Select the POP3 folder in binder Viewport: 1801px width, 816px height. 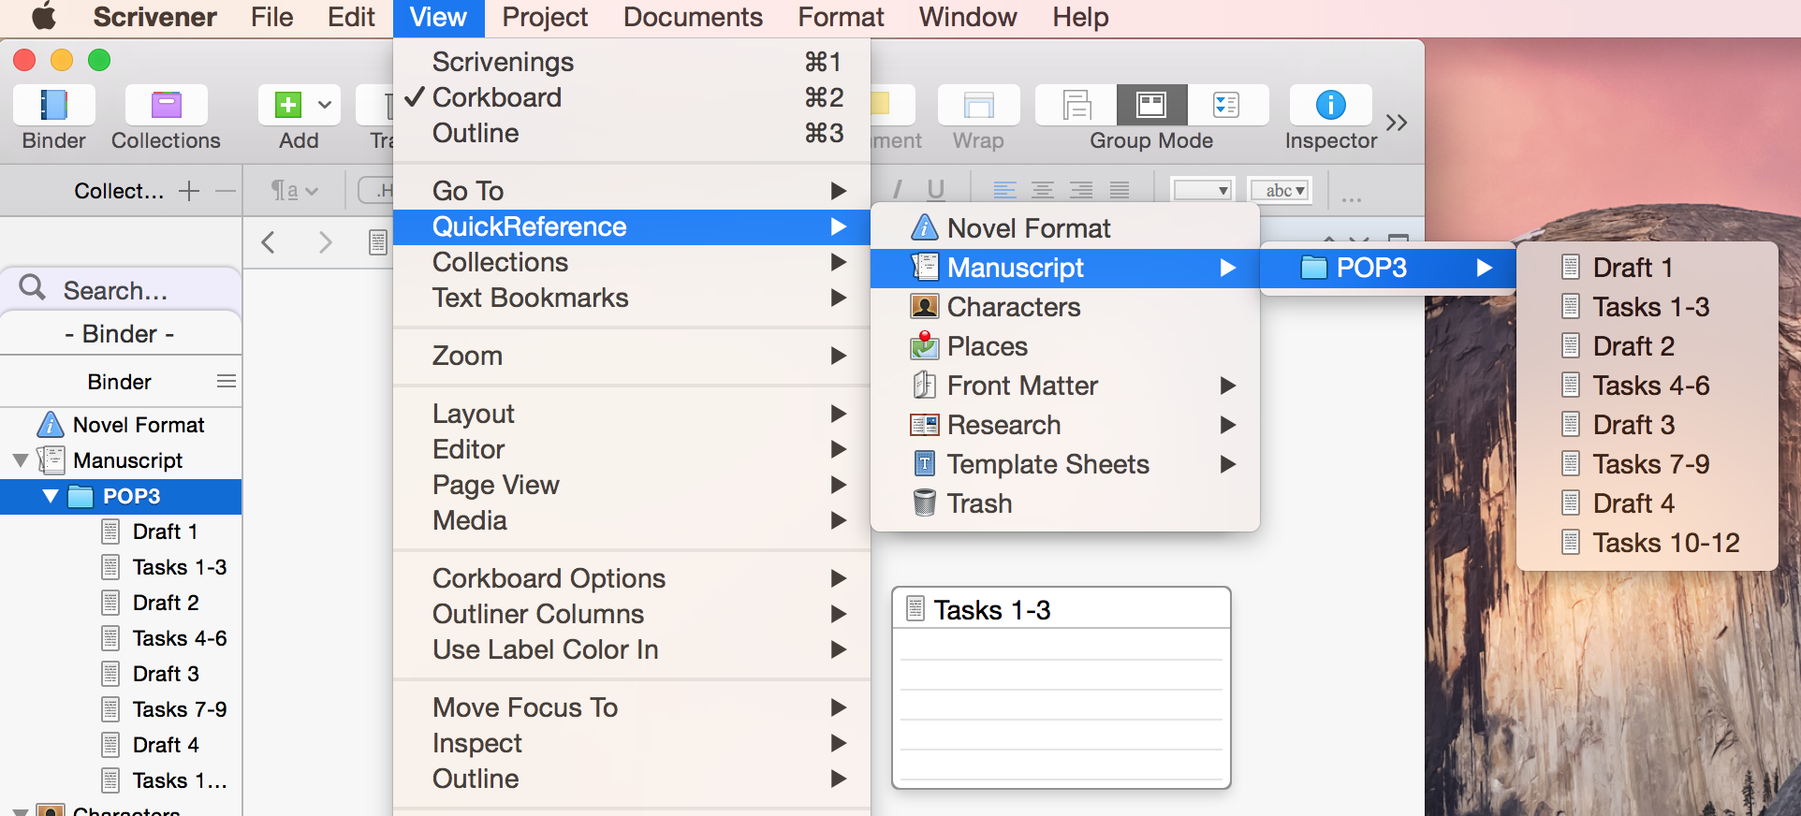(x=121, y=496)
